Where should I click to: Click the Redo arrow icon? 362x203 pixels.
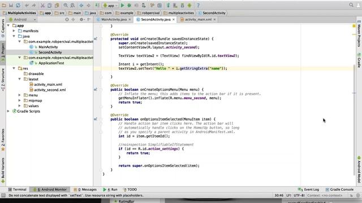click(34, 5)
